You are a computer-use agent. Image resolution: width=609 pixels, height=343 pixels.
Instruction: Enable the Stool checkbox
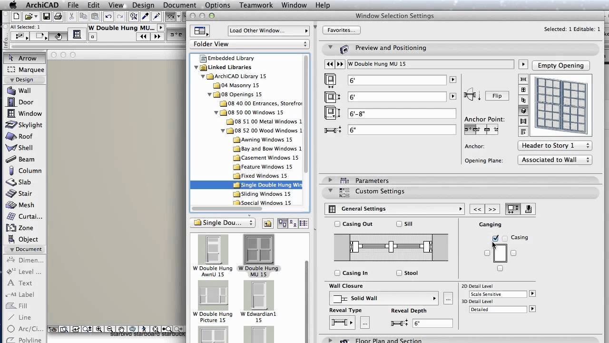399,273
